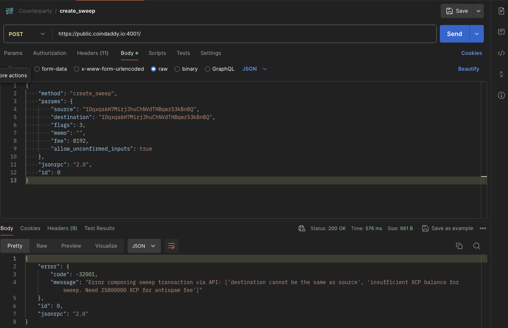Screen dimensions: 508x328
Task: Expand the Save options dropdown arrow
Action: point(478,11)
